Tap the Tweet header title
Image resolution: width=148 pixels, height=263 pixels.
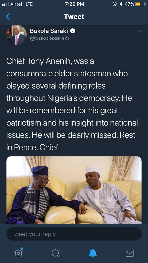(74, 17)
